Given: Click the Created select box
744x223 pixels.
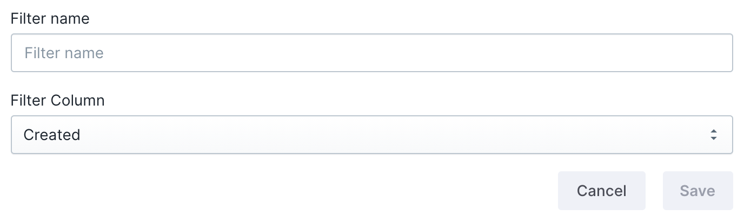Looking at the screenshot, I should [x=371, y=135].
